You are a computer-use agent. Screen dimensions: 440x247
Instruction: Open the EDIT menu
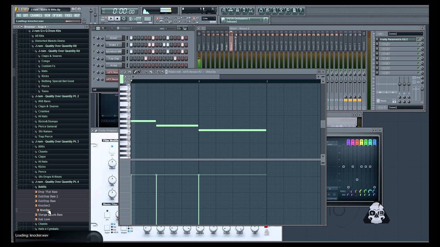tap(25, 15)
